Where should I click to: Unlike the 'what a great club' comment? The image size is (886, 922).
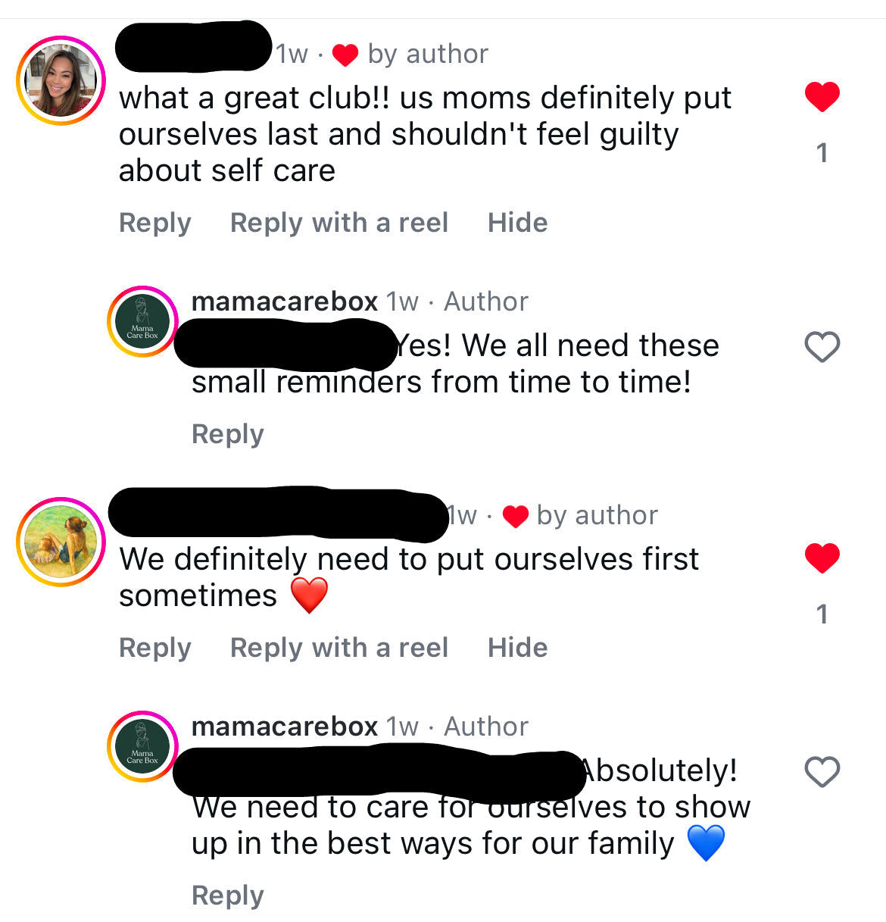(x=822, y=97)
